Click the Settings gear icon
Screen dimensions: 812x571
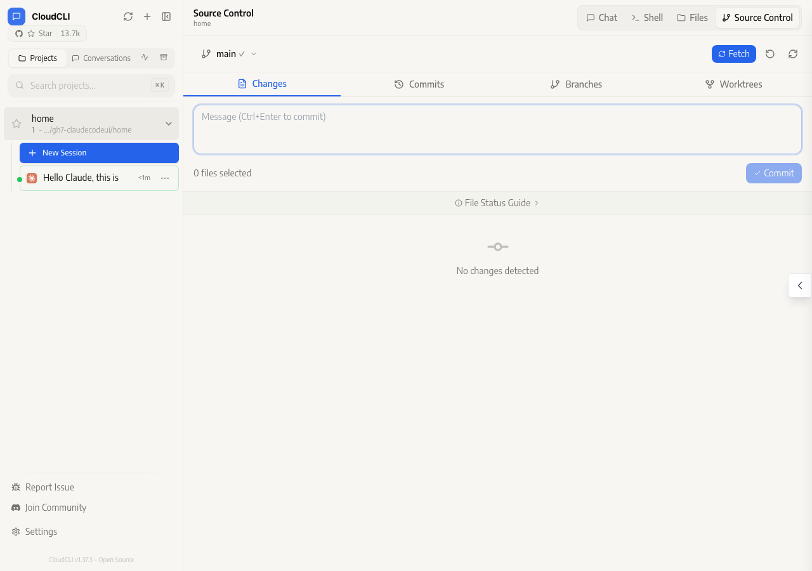click(16, 532)
